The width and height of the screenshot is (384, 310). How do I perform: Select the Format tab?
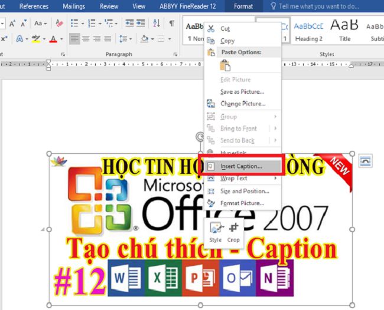pyautogui.click(x=243, y=6)
